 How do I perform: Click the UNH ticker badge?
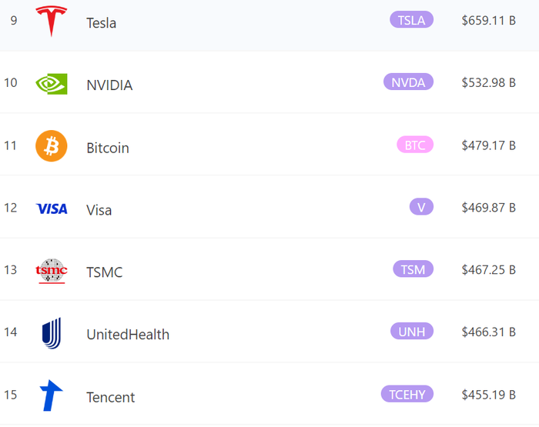412,331
